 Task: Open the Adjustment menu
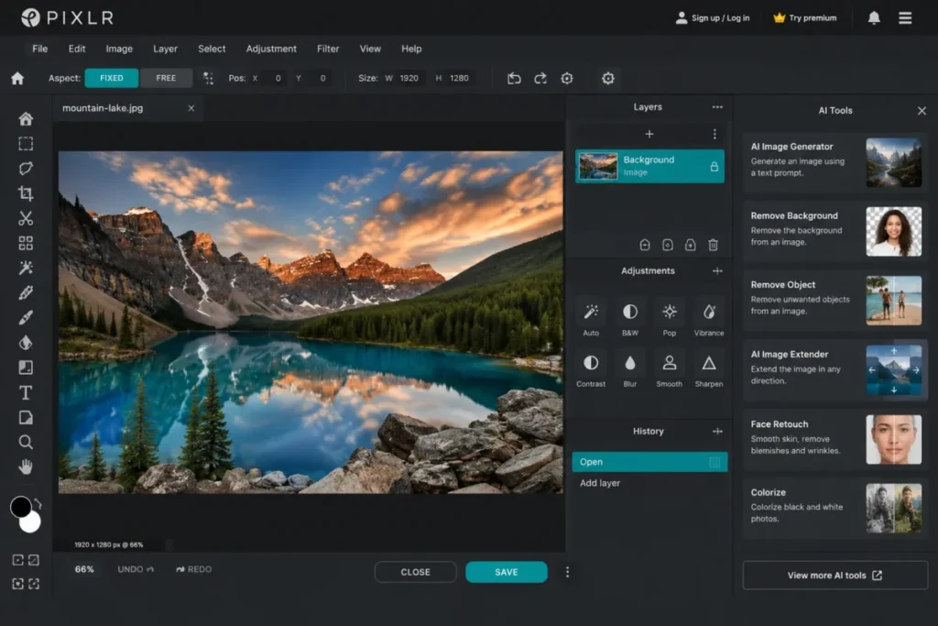click(x=271, y=49)
